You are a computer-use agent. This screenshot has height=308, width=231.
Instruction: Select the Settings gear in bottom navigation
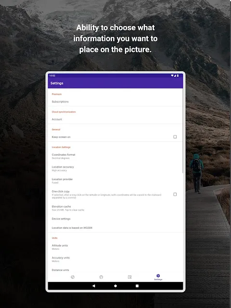point(158,277)
